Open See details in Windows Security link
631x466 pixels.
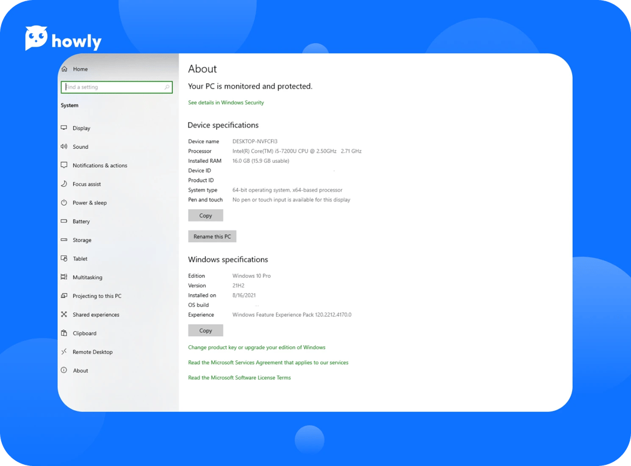(226, 103)
